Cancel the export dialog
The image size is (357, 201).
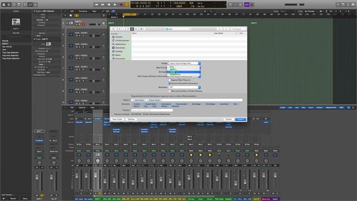(x=229, y=119)
